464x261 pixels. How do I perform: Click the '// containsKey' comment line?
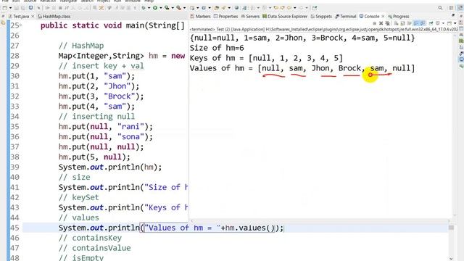90,238
